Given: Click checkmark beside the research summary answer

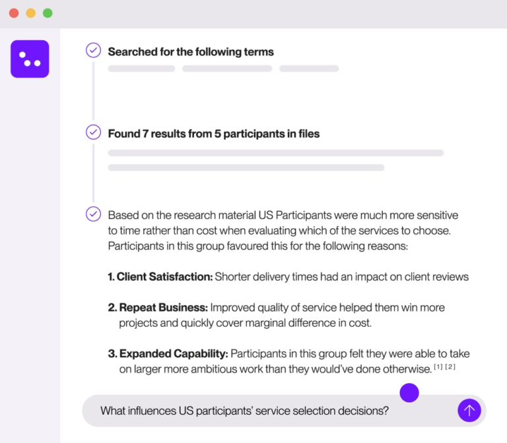Looking at the screenshot, I should 94,214.
